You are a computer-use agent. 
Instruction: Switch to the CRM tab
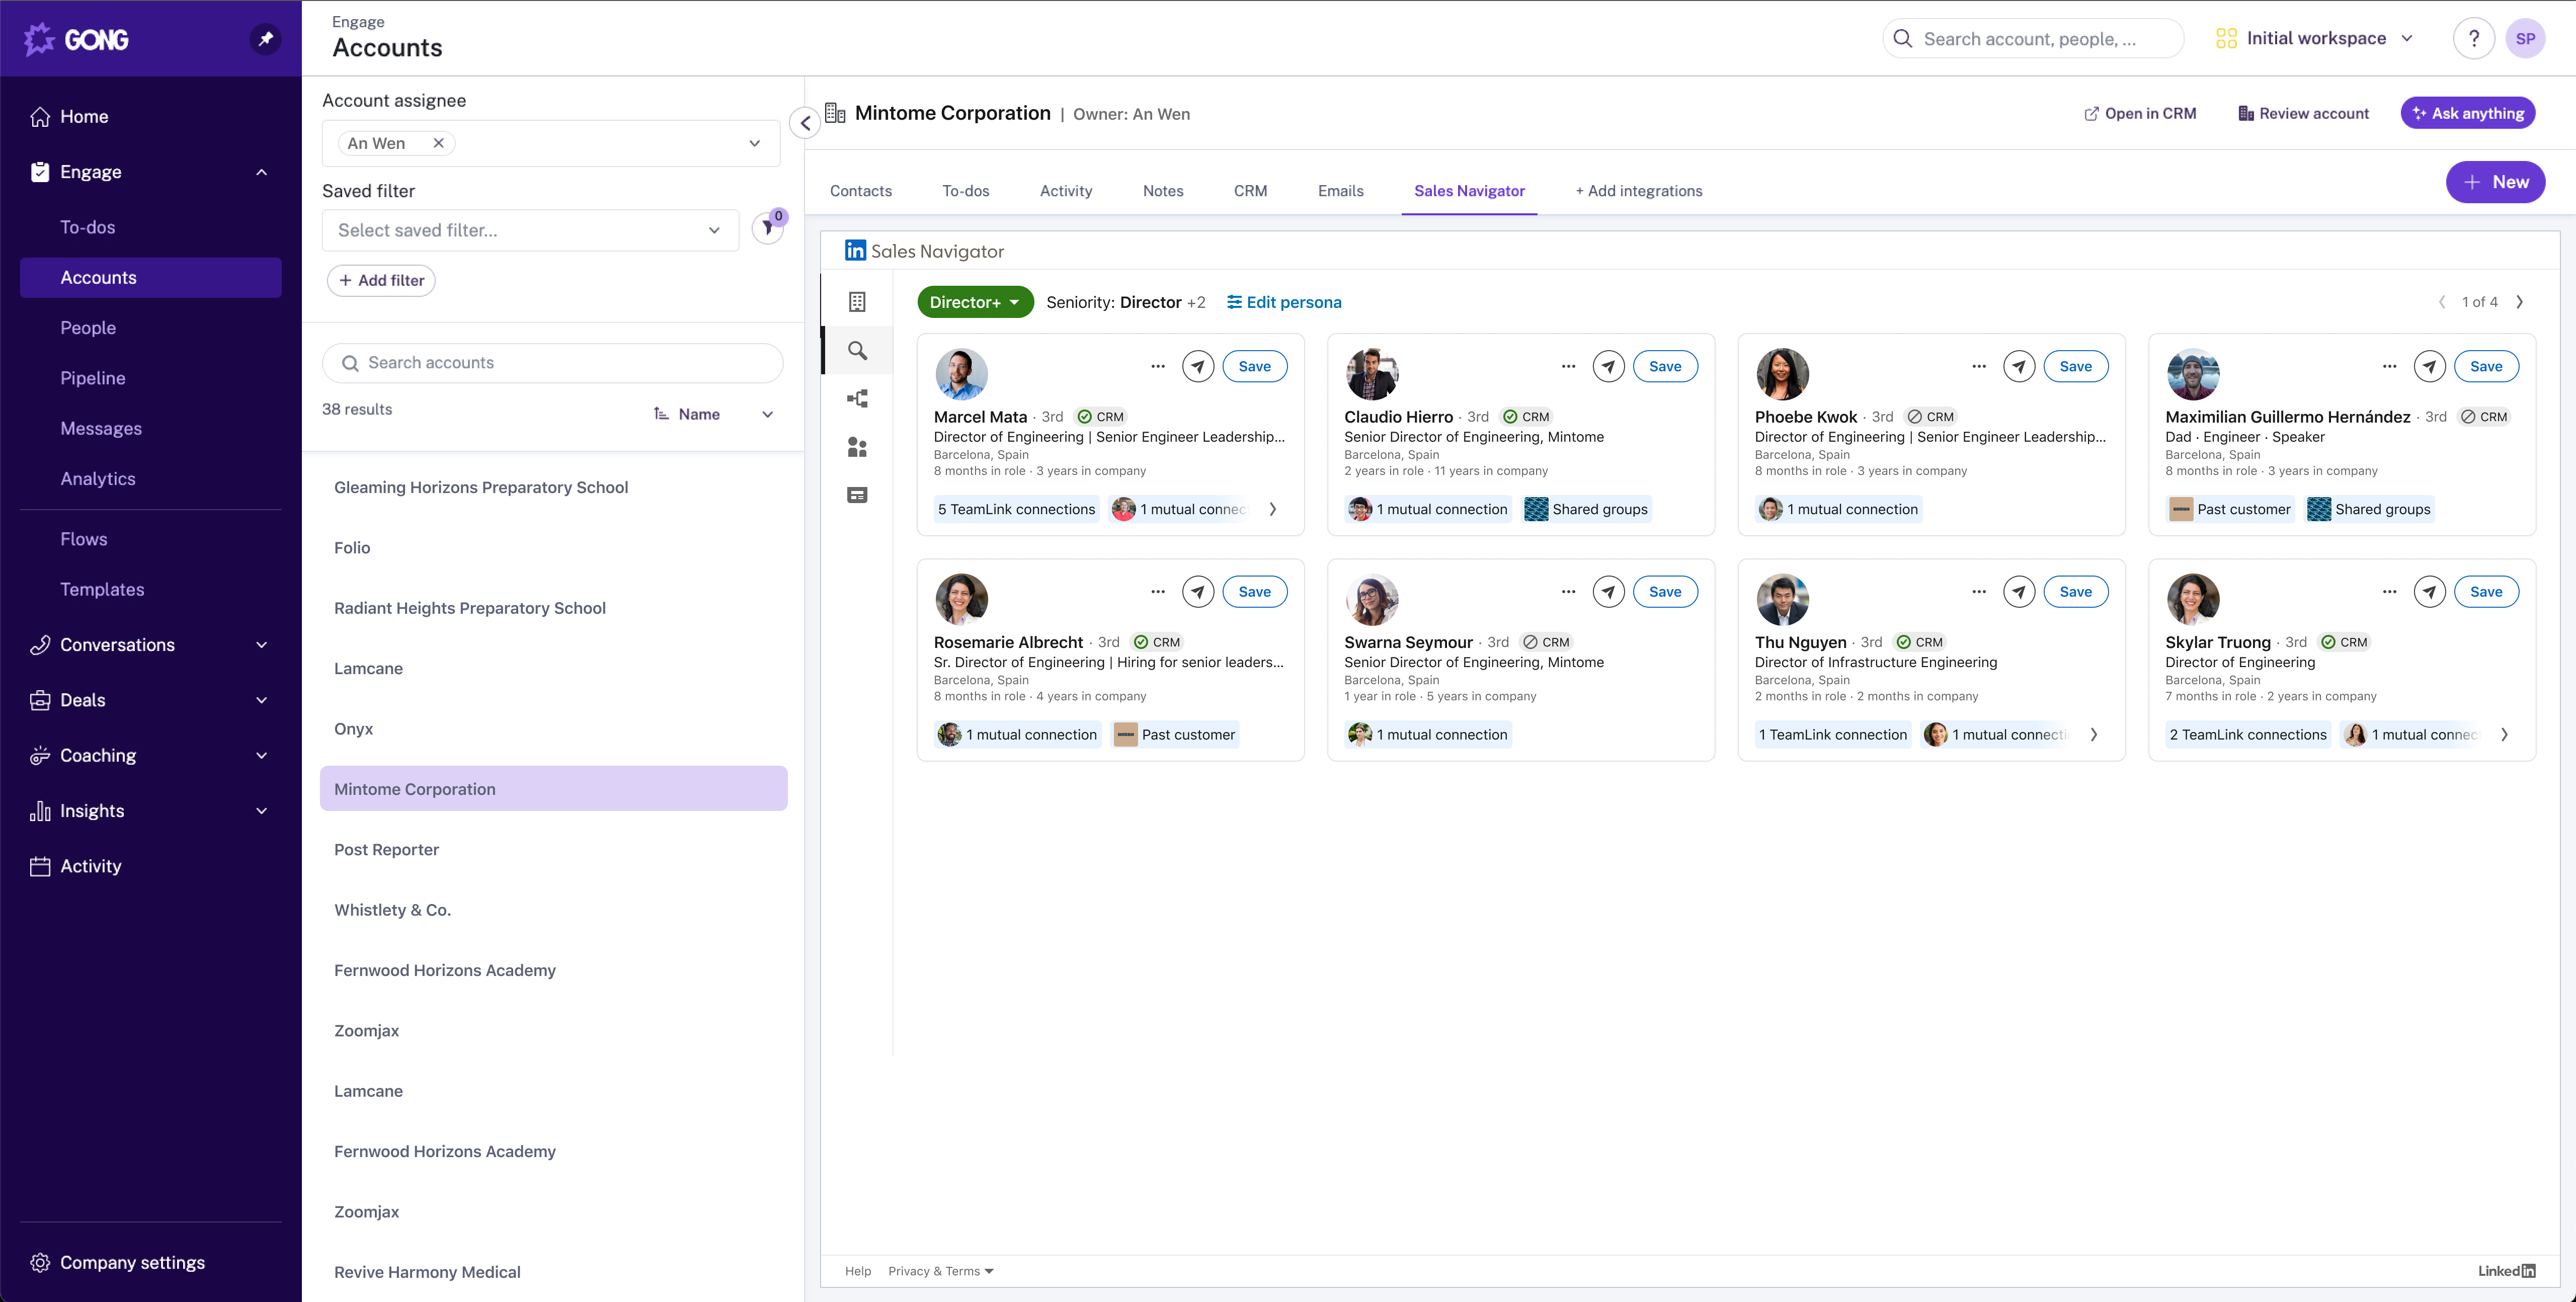click(1250, 191)
